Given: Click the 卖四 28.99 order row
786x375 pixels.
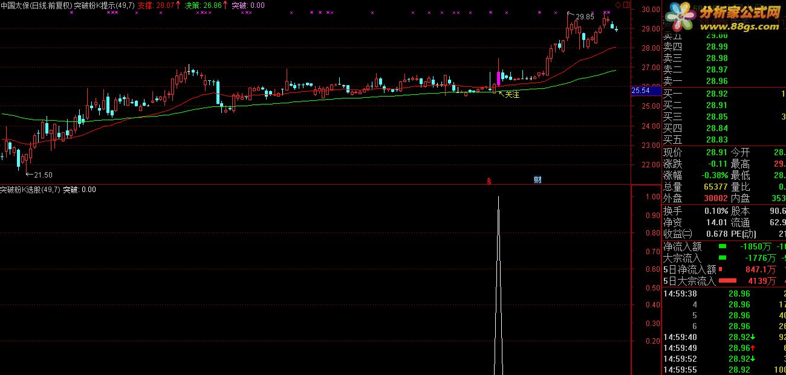Looking at the screenshot, I should 724,46.
